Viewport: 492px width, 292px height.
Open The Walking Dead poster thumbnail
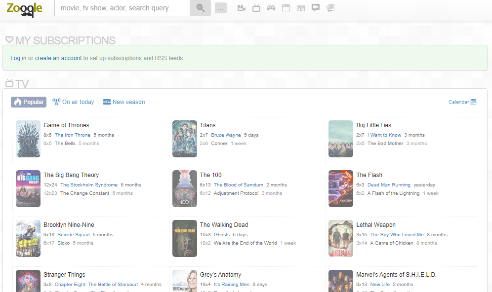185,238
